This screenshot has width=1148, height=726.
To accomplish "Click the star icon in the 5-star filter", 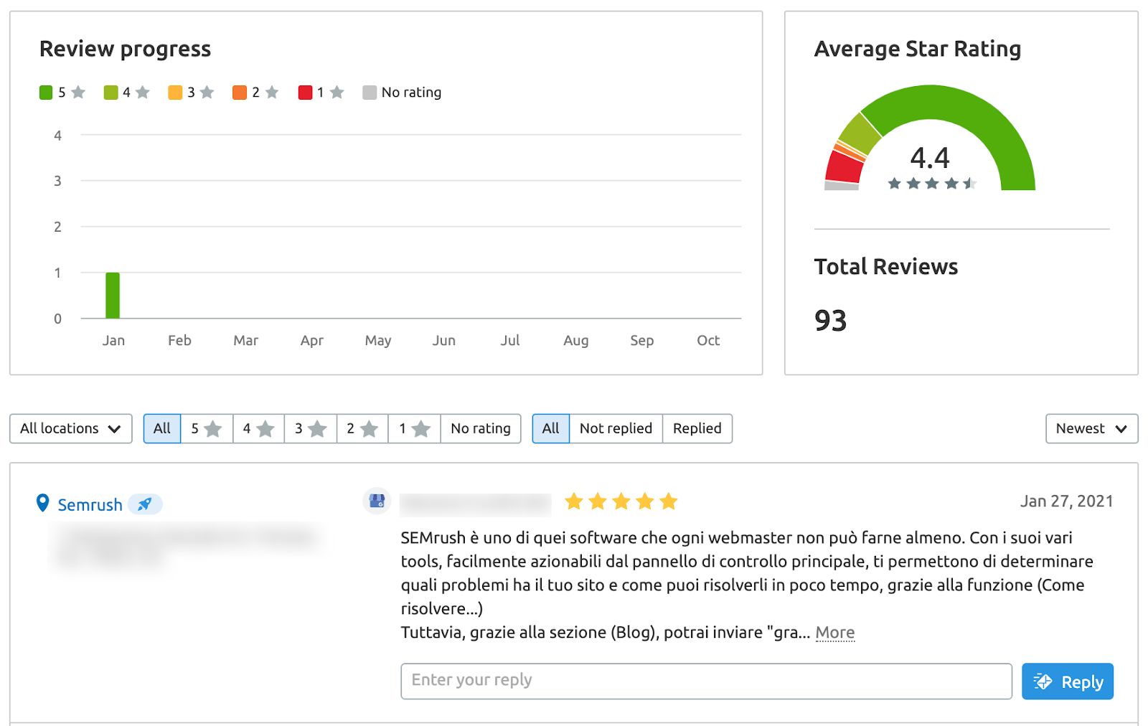I will tap(213, 429).
